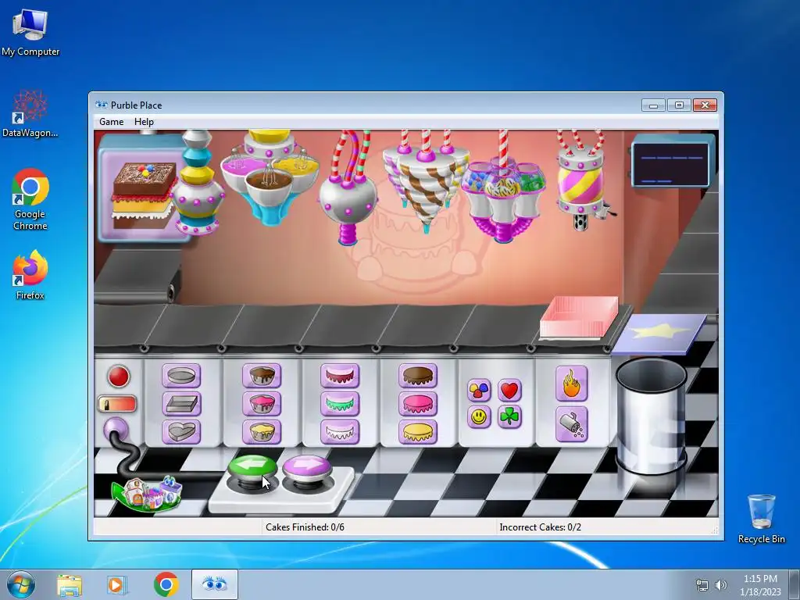Open the network tray icon
This screenshot has width=800, height=600.
pos(702,585)
